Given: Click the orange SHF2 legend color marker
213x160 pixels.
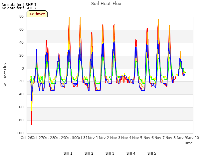Looking at the screenshot, I should [x=80, y=154].
